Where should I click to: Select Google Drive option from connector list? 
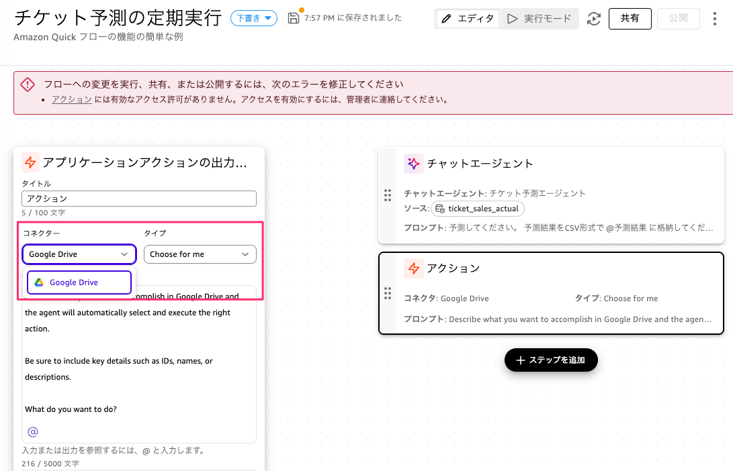[x=79, y=282]
